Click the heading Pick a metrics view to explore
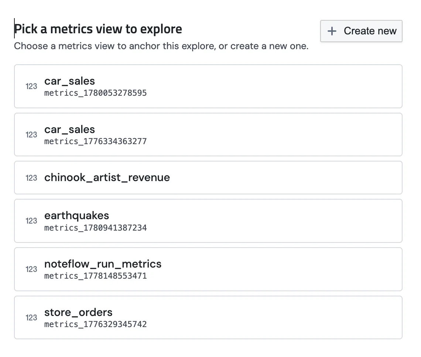 tap(98, 29)
